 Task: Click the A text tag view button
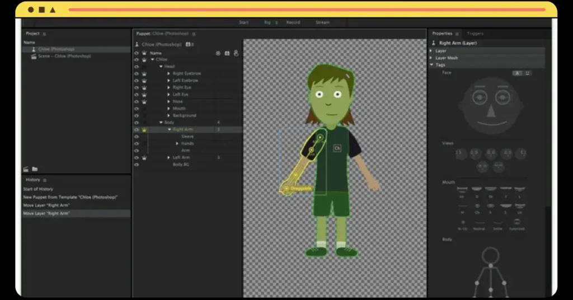pos(517,73)
